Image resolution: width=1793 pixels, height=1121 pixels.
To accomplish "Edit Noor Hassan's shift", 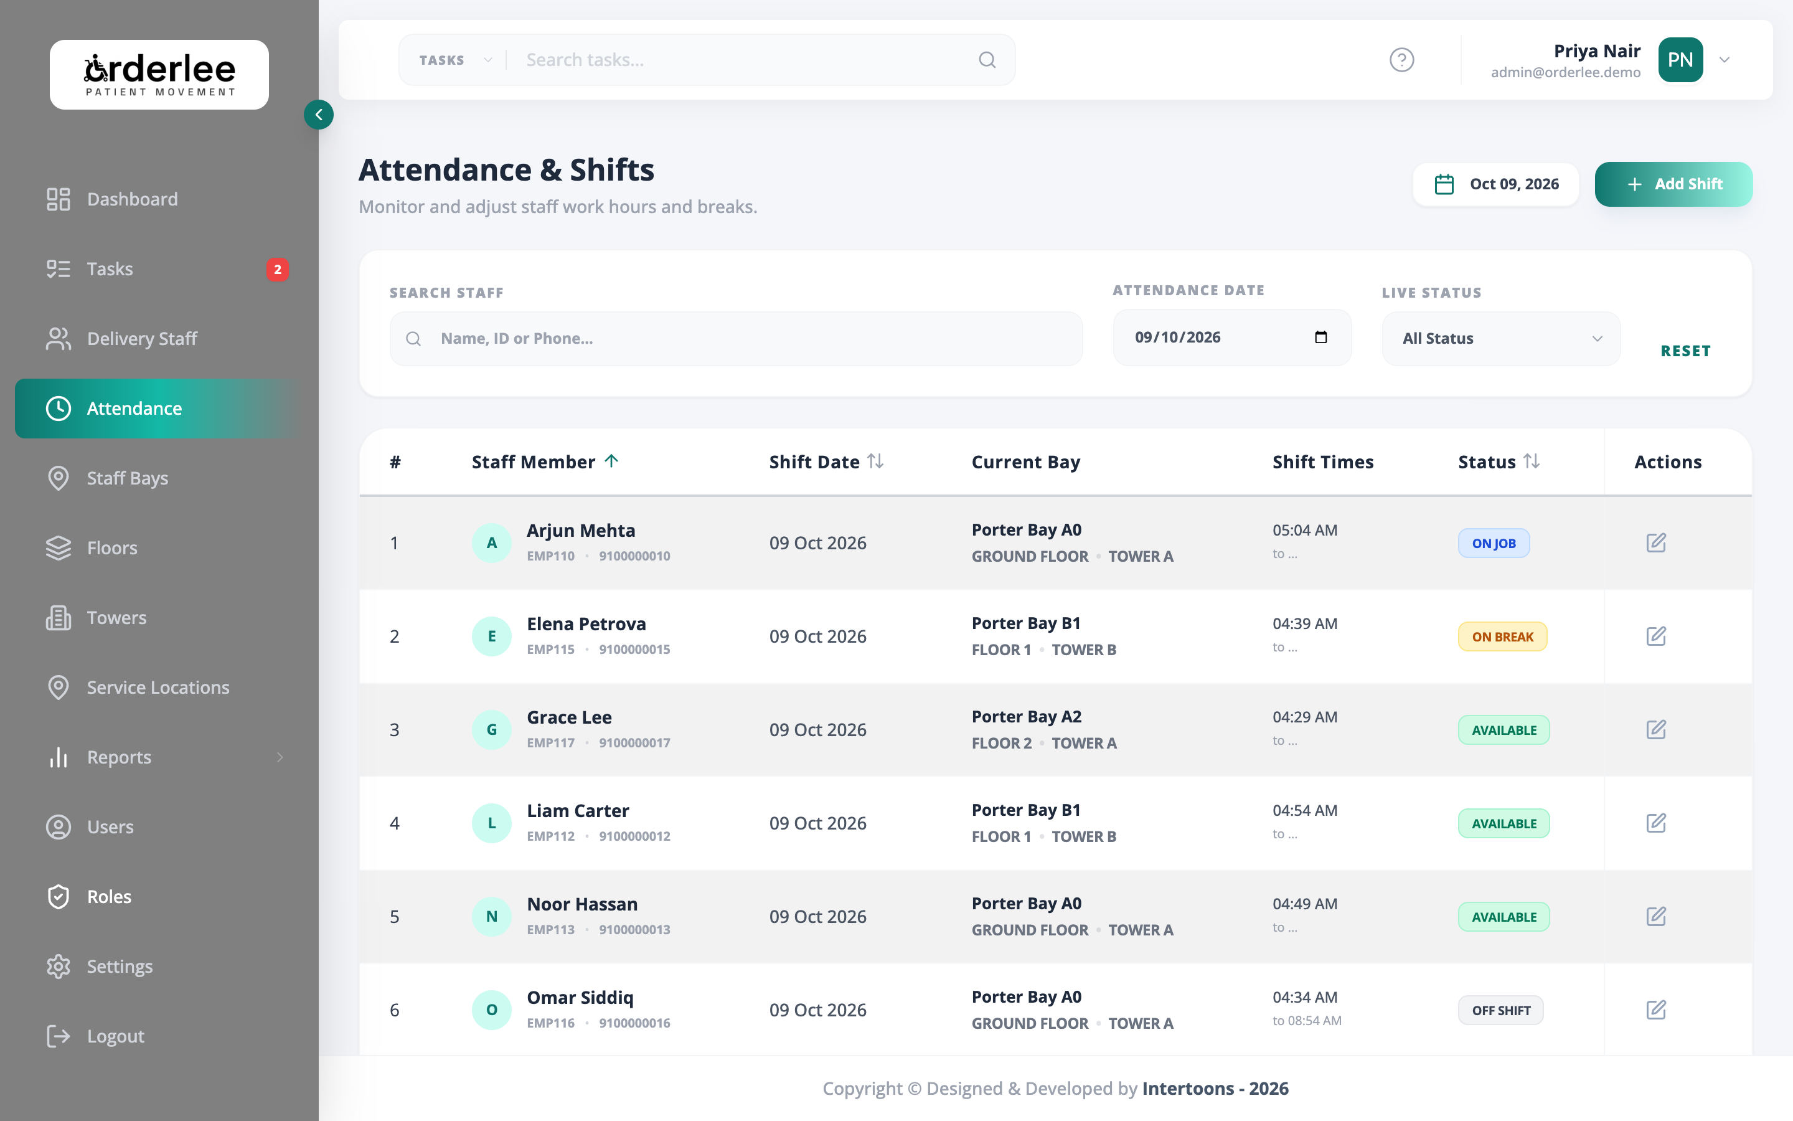I will (1656, 916).
